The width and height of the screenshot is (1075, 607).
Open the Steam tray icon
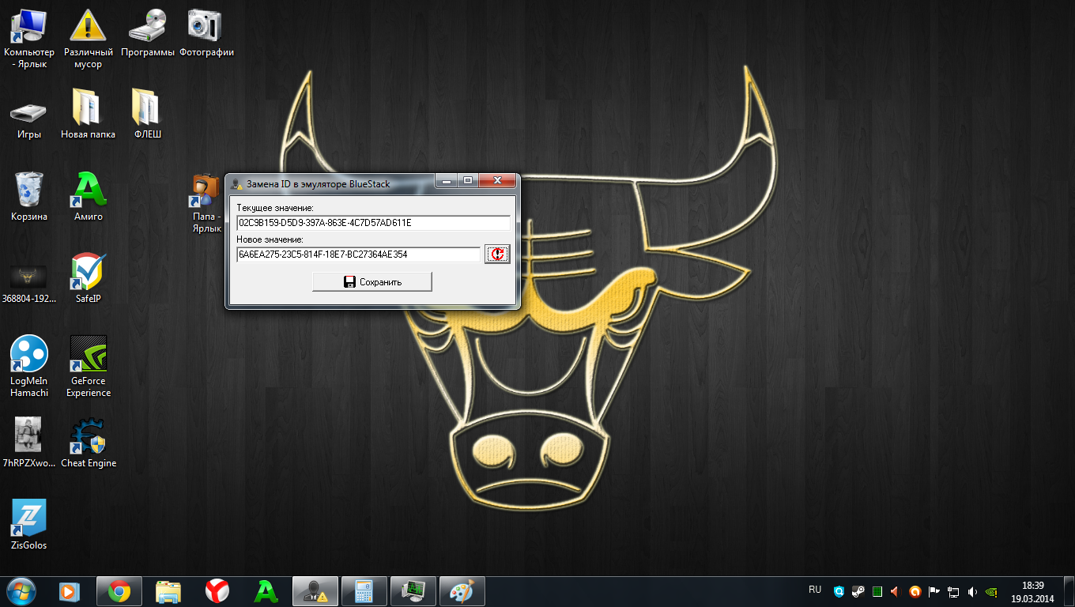click(858, 591)
